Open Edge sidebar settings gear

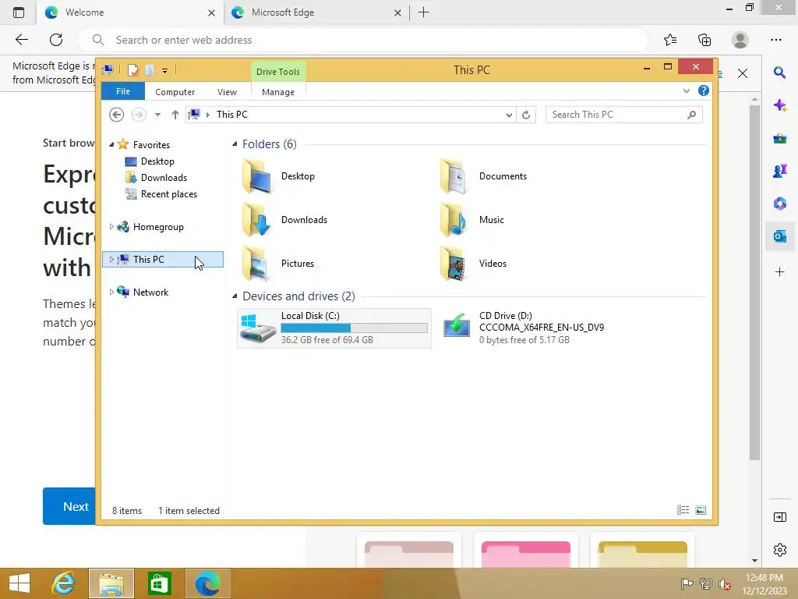pyautogui.click(x=779, y=550)
